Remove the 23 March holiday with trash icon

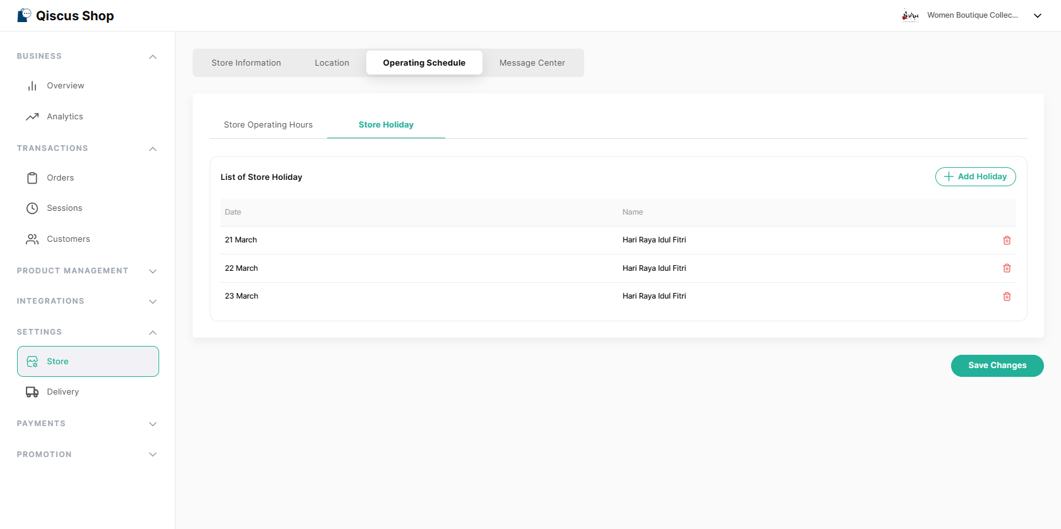click(1007, 297)
